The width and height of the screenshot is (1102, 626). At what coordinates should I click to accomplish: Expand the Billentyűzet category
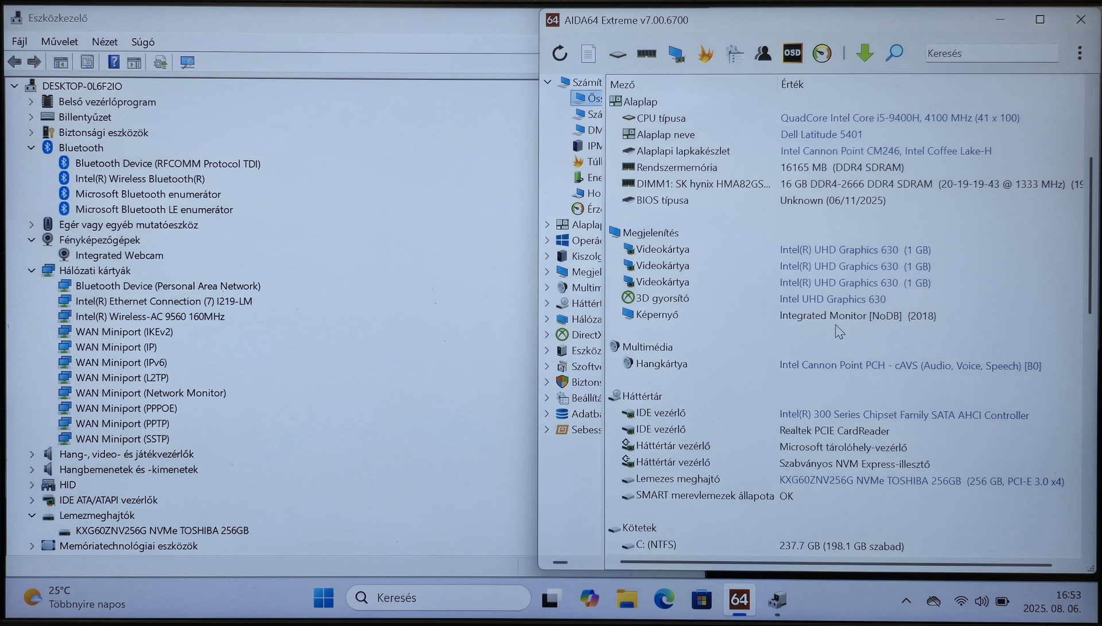(32, 117)
